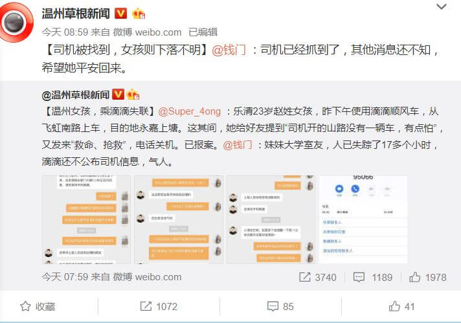Open the 85 comments section
461x323 pixels.
[x=280, y=307]
